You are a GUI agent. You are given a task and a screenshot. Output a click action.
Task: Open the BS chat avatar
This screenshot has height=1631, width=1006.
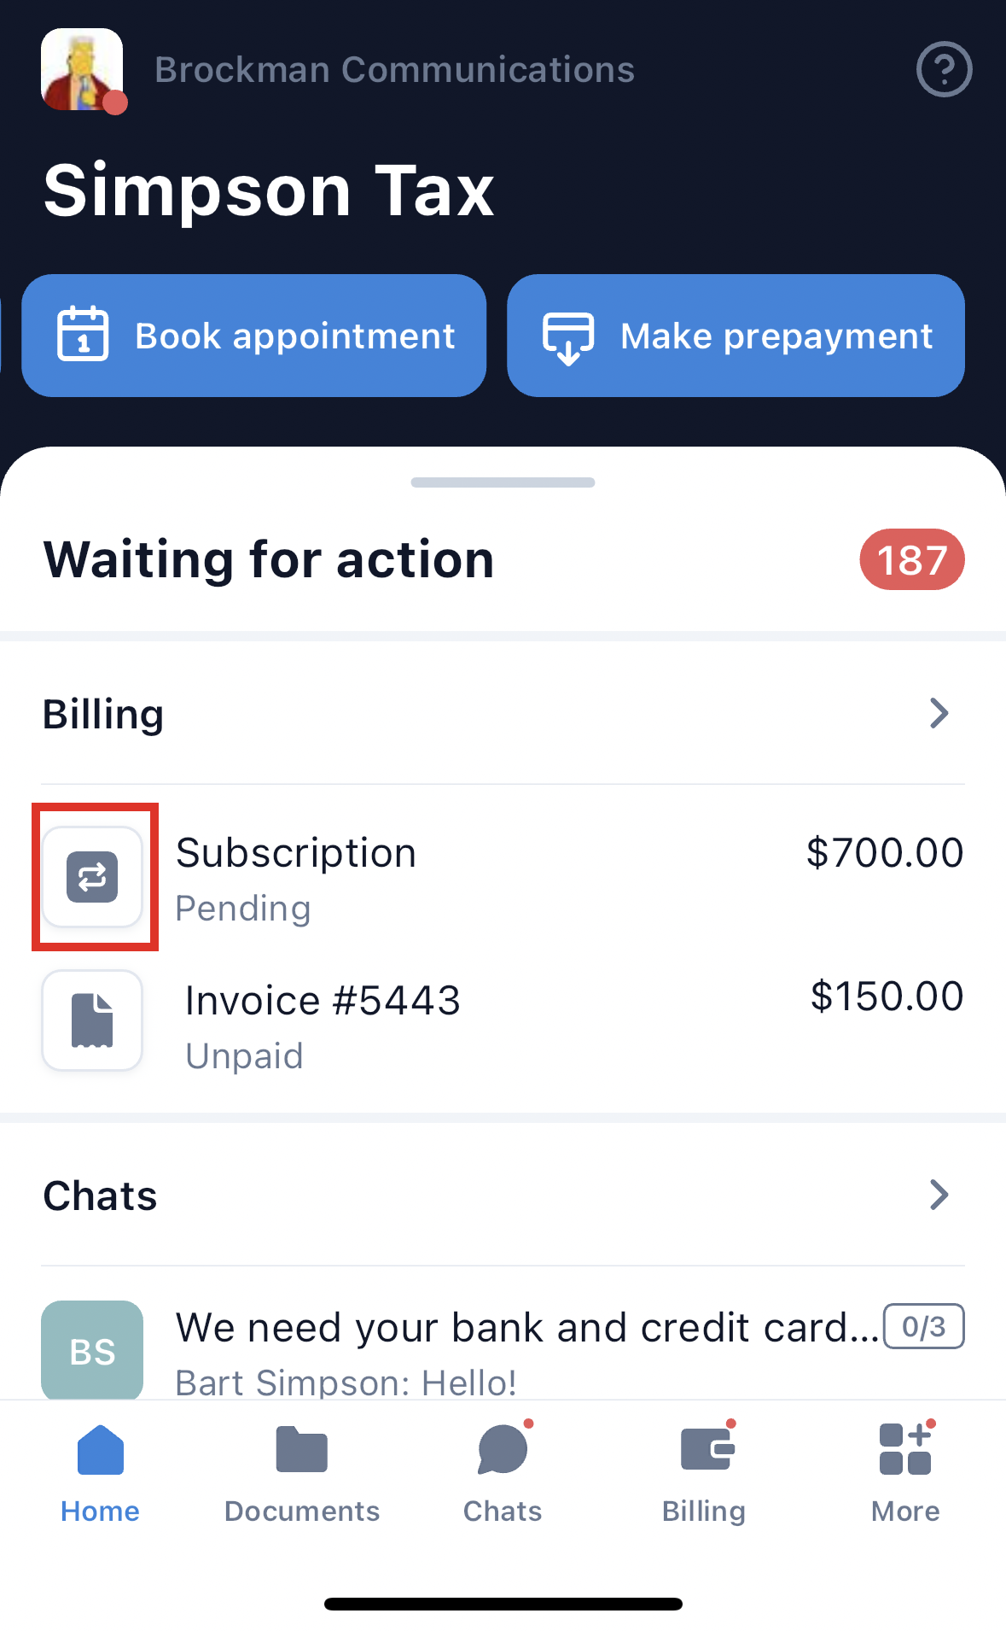click(92, 1349)
